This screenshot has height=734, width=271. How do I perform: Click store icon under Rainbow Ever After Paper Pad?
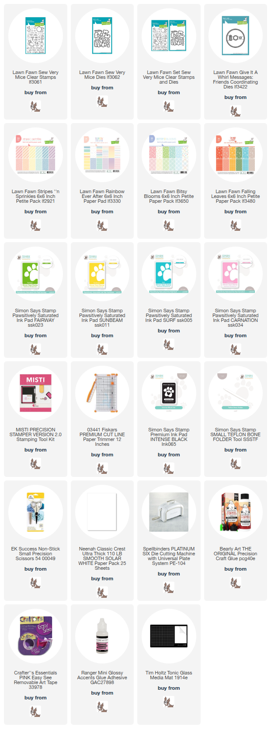tap(102, 226)
